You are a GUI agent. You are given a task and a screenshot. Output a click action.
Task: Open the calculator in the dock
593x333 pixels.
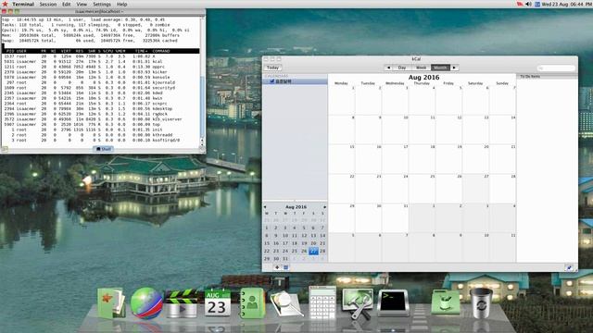tap(322, 302)
